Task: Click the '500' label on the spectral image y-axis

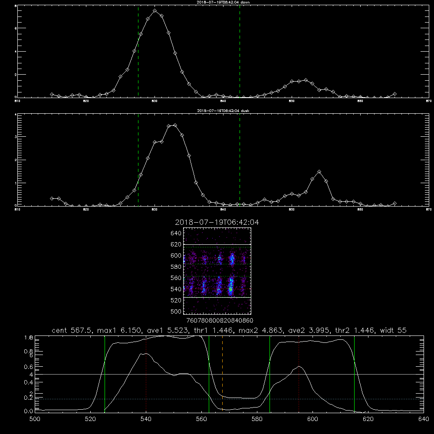Action: pos(176,311)
